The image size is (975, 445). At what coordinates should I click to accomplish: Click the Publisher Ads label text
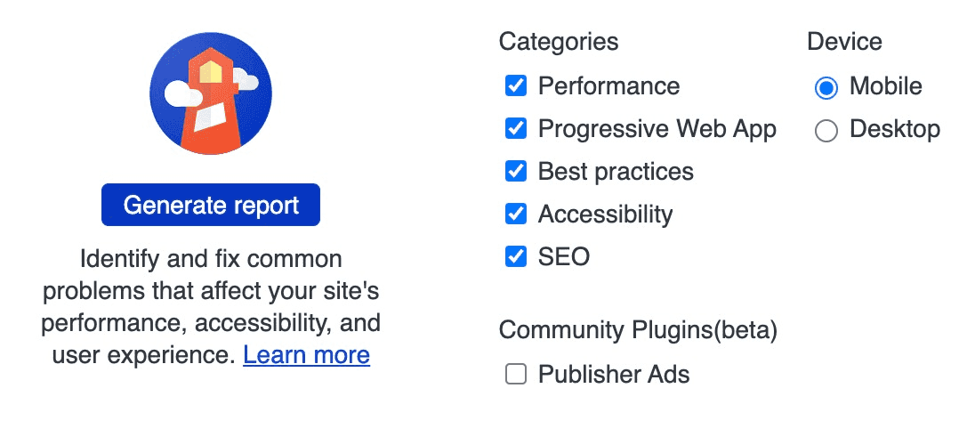pyautogui.click(x=614, y=375)
